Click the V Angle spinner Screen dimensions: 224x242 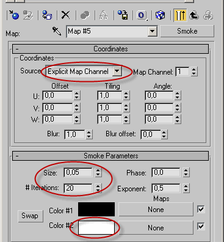click(x=178, y=108)
